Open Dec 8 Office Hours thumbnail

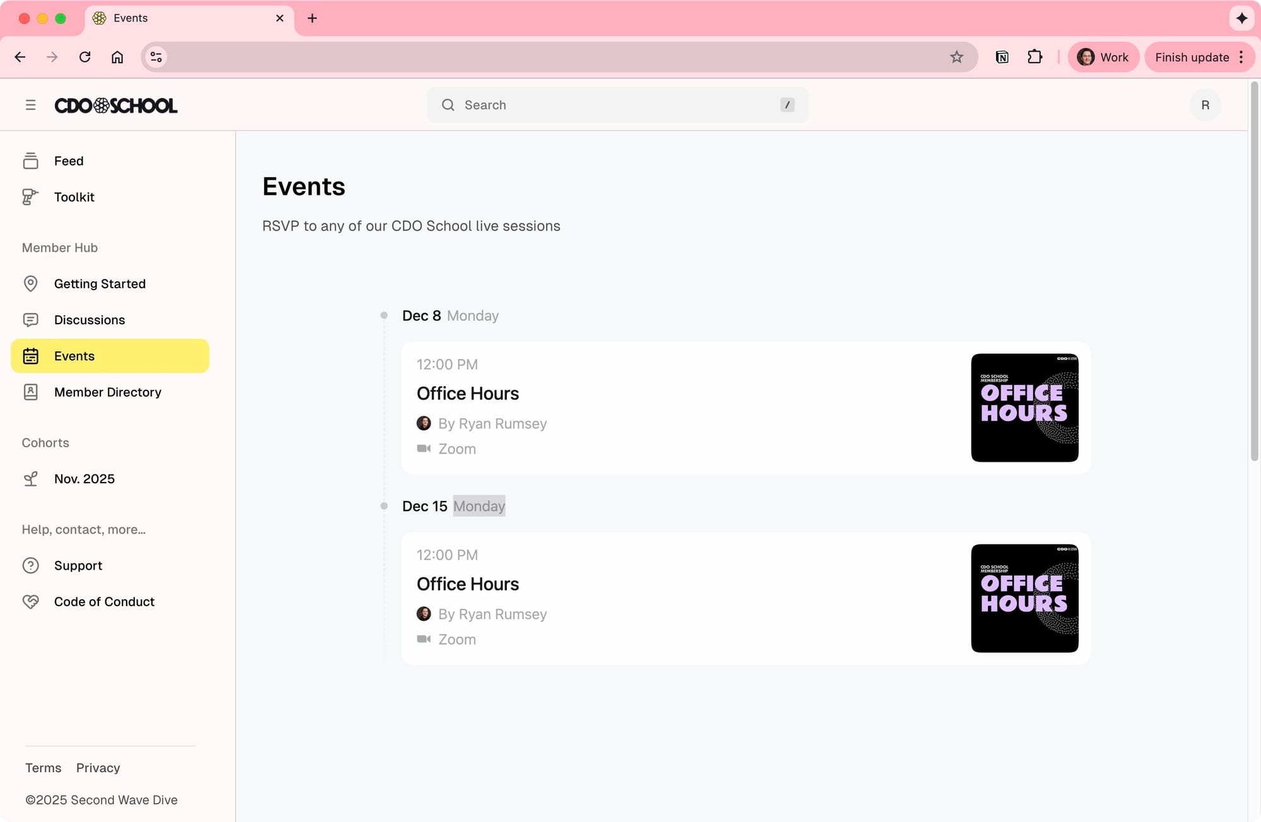[x=1024, y=408]
